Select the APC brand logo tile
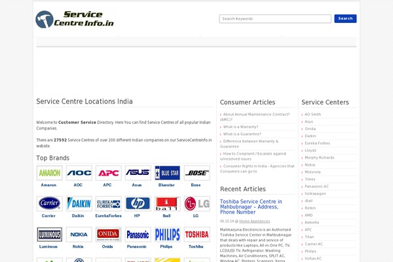 tap(109, 173)
